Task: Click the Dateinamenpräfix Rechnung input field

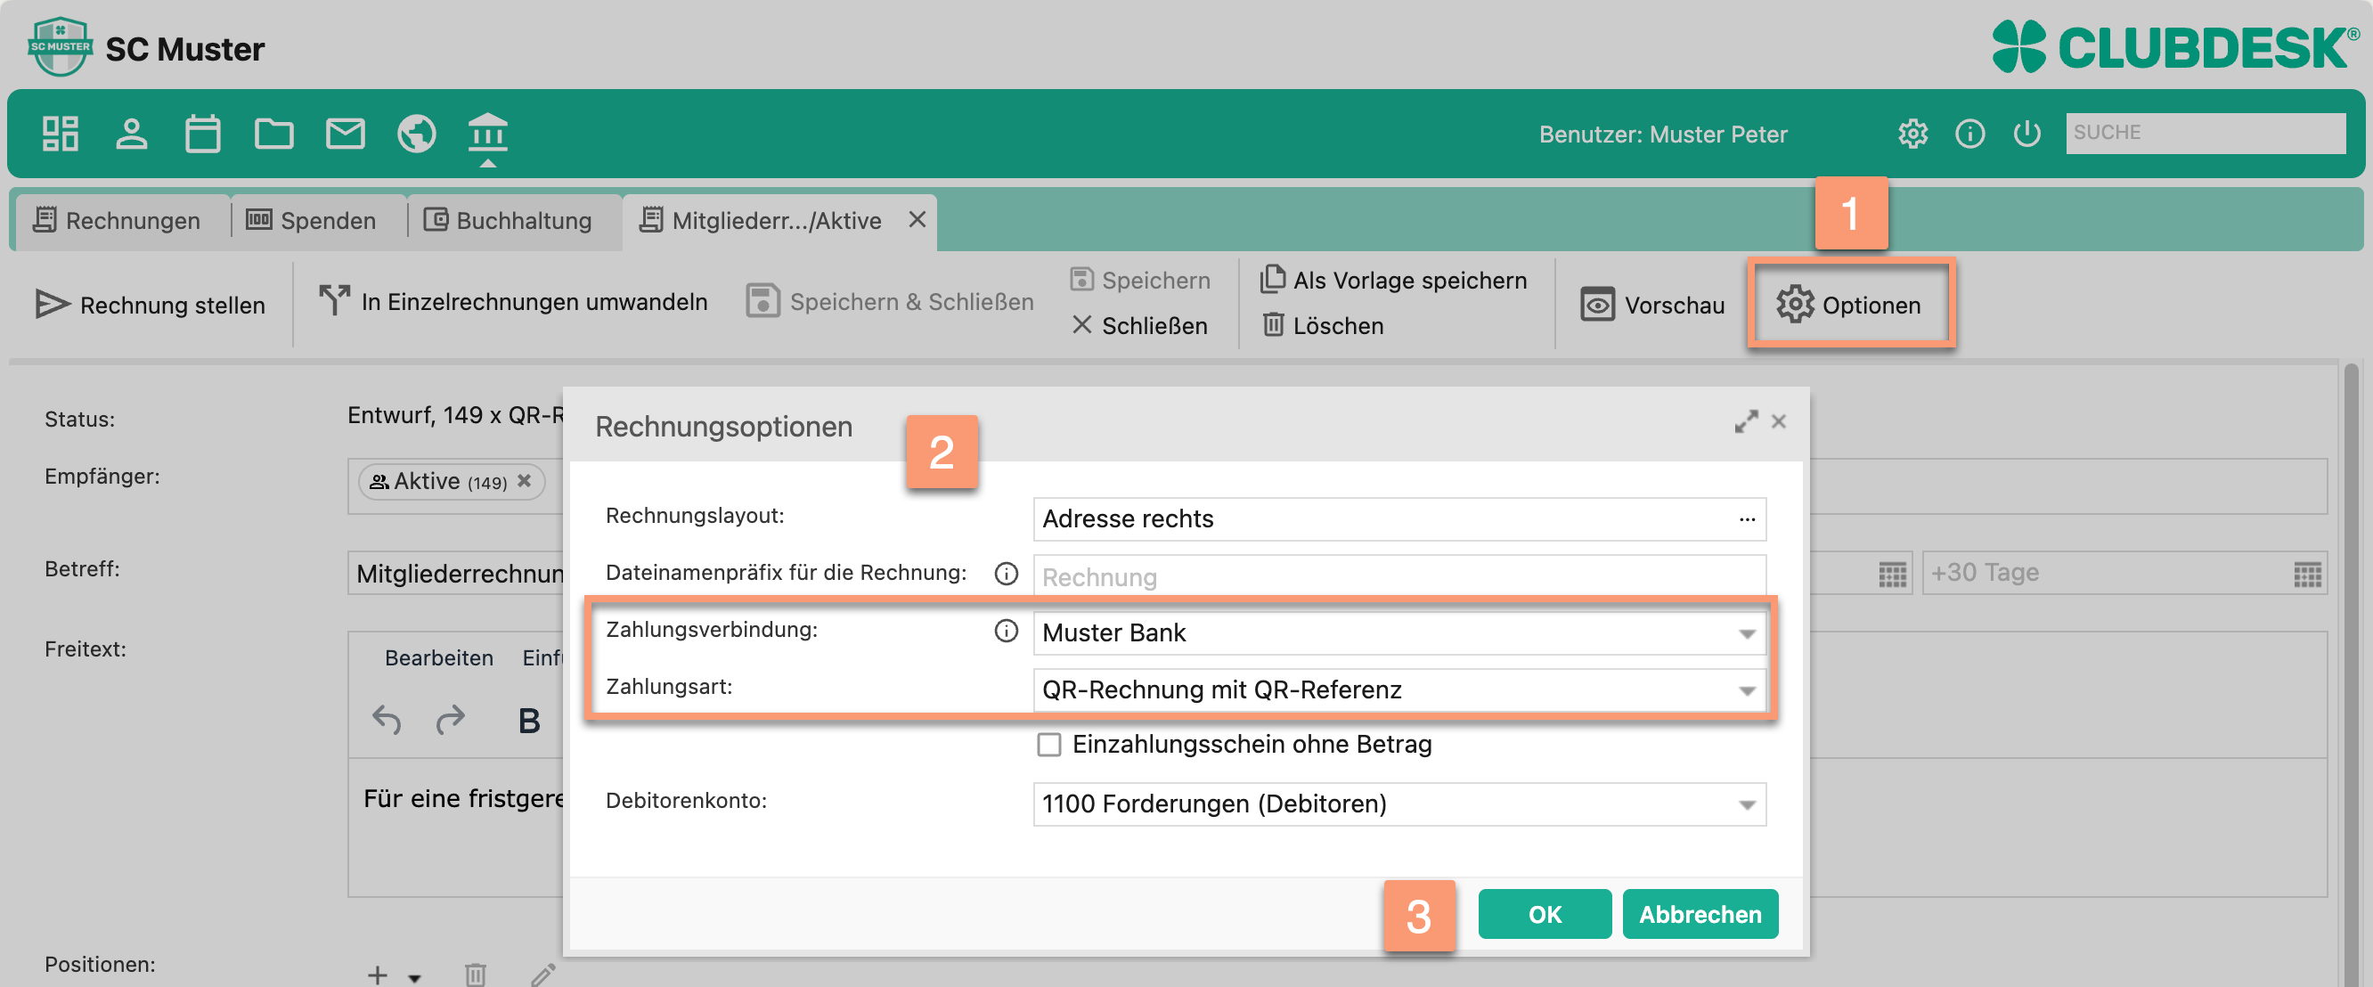Action: point(1399,576)
